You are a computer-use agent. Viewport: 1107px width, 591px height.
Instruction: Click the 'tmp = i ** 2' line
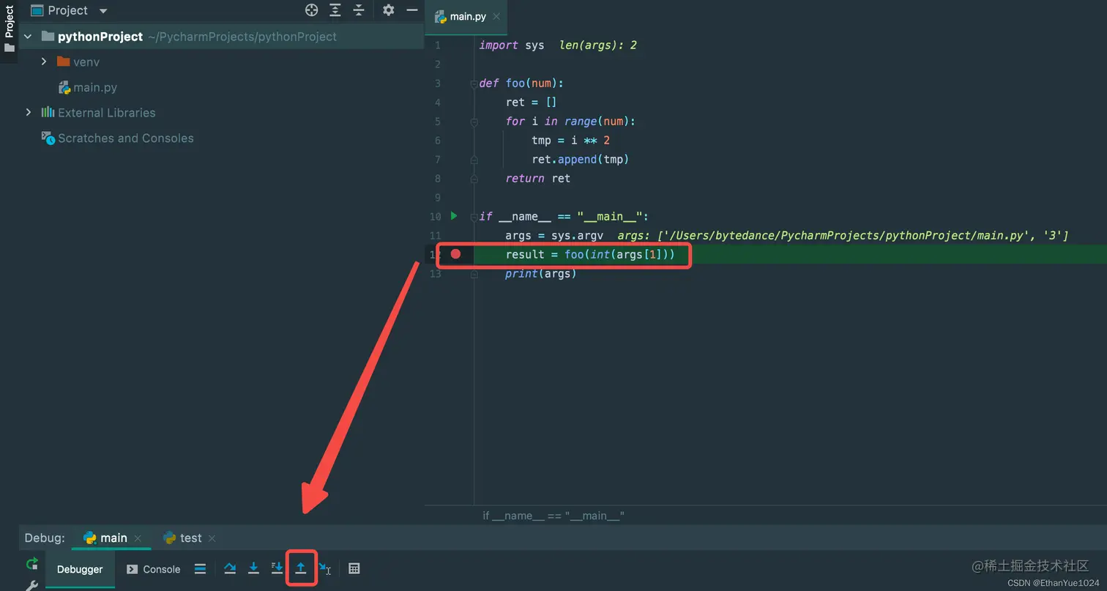(x=571, y=141)
